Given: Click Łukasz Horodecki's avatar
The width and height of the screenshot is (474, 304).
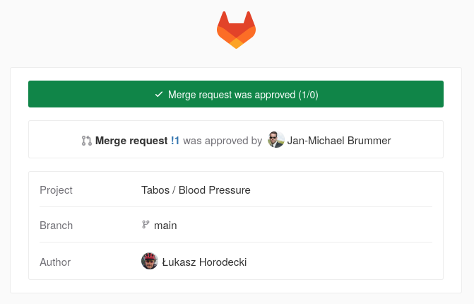Looking at the screenshot, I should [x=149, y=262].
